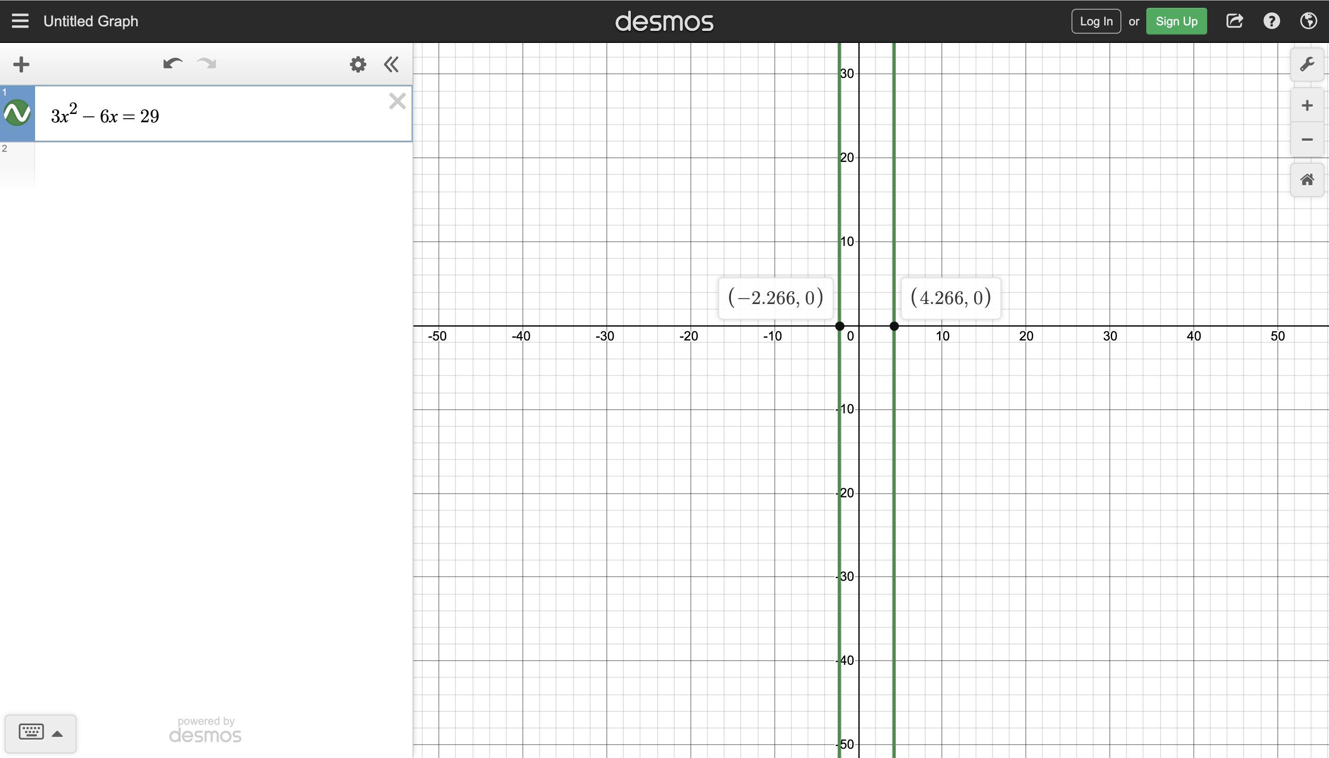Zoom in on the graph
The height and width of the screenshot is (758, 1329).
1306,106
